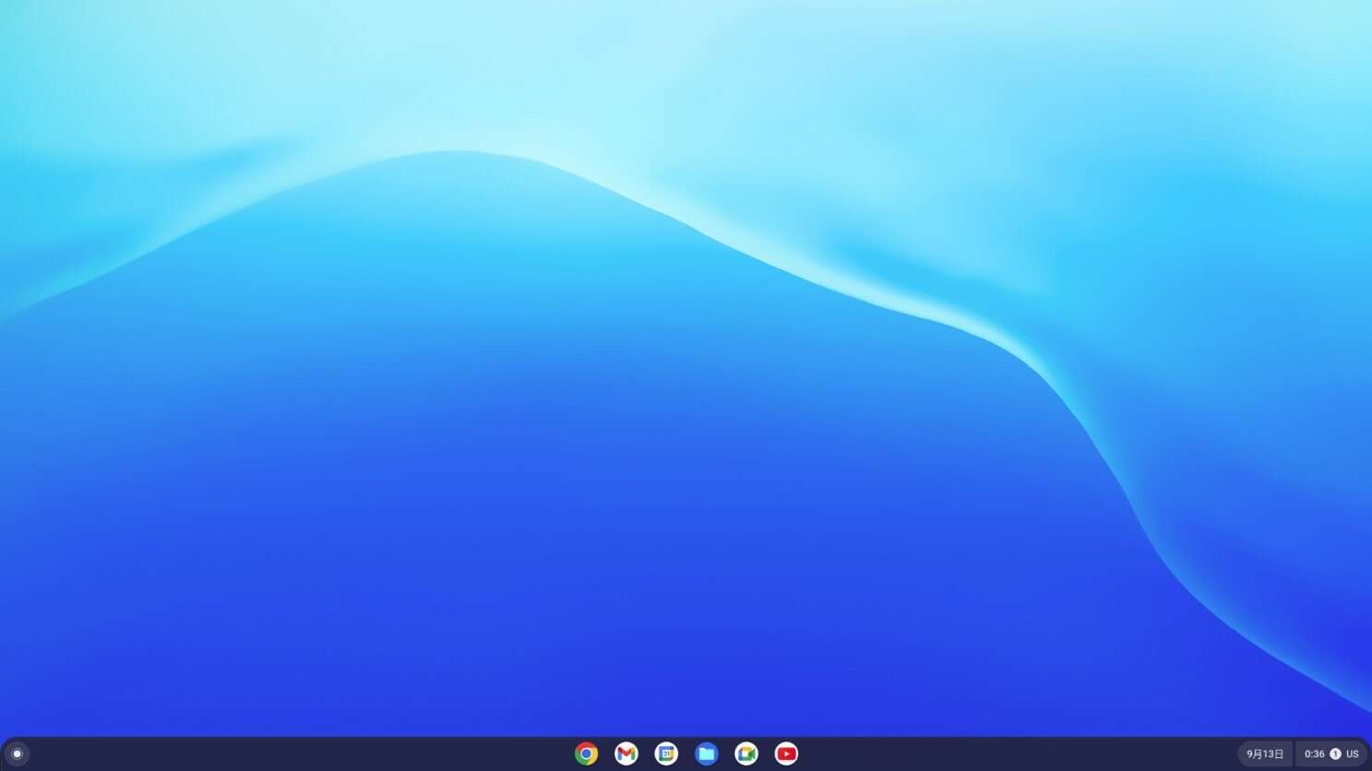Select the red play-button YouTube shortcut
Viewport: 1372px width, 771px height.
coord(786,753)
